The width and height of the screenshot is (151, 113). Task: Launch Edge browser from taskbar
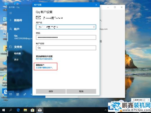[18, 110]
